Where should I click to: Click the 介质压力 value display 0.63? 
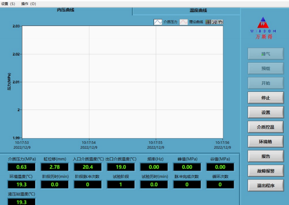coord(21,167)
